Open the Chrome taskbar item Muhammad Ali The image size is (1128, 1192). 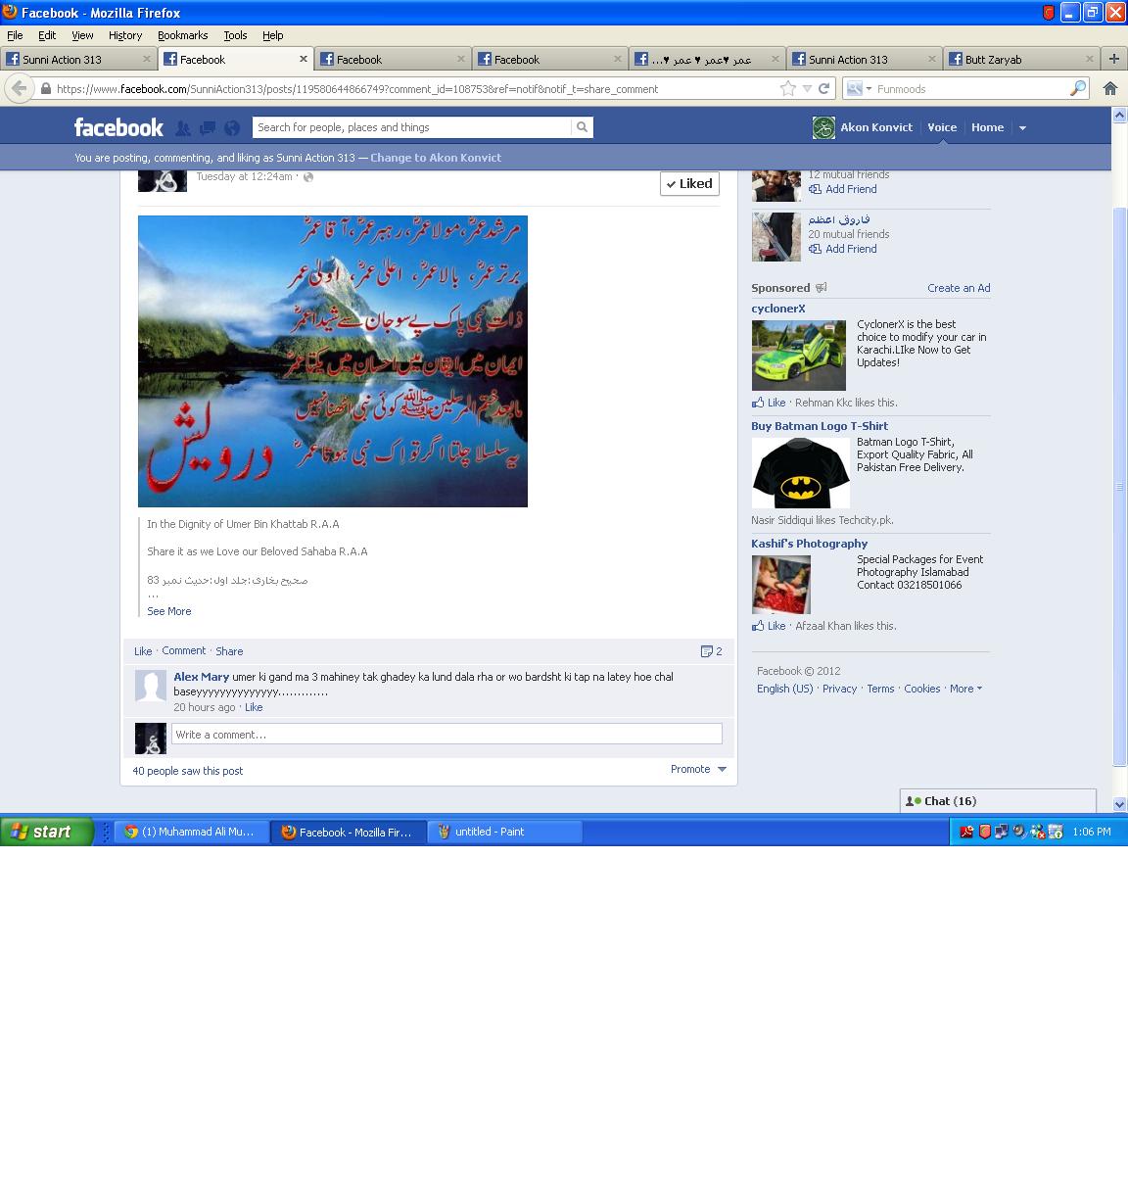191,832
